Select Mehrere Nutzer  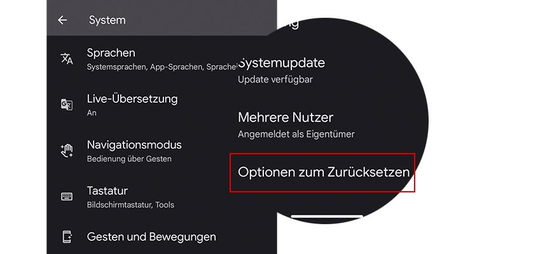pos(286,117)
